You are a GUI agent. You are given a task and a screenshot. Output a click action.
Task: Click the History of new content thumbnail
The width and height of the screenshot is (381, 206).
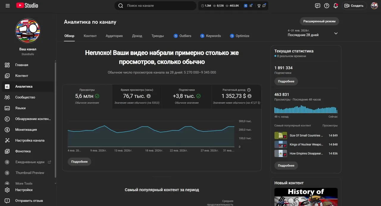coord(306,197)
